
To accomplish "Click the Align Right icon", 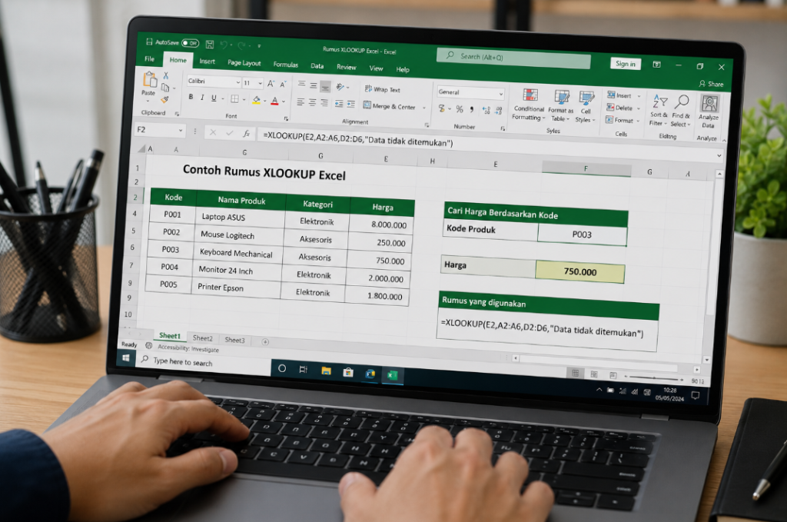I will click(324, 103).
